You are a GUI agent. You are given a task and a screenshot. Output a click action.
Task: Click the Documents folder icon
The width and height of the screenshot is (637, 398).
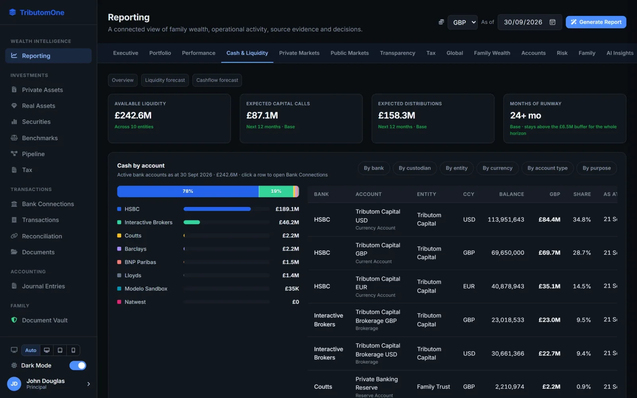(x=14, y=252)
